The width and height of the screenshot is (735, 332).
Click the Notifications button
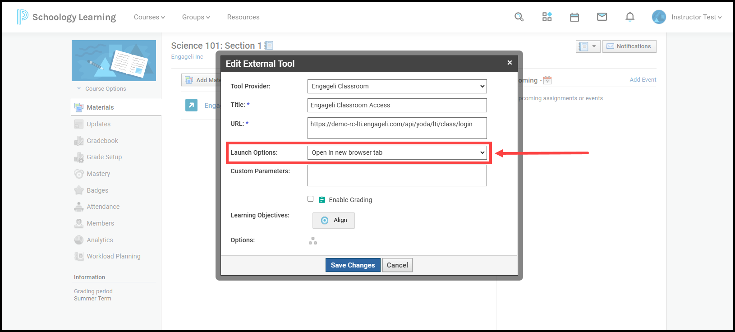coord(629,46)
